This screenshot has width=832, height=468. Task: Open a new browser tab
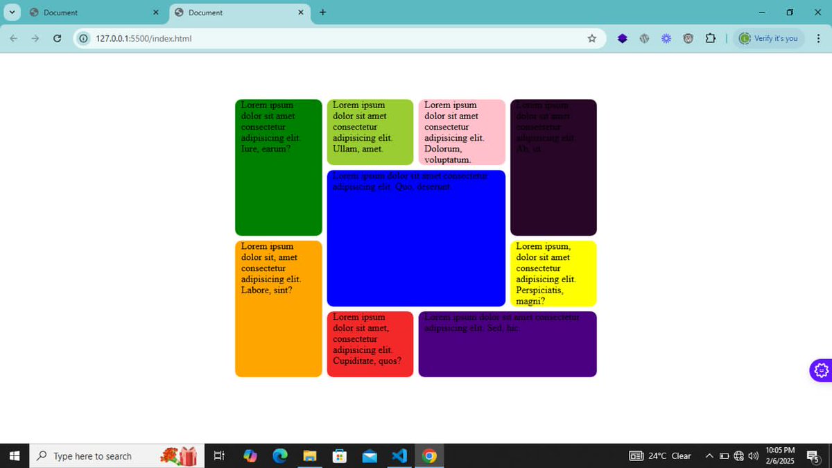[x=322, y=12]
